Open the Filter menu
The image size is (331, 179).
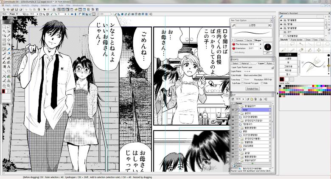[x=68, y=5]
